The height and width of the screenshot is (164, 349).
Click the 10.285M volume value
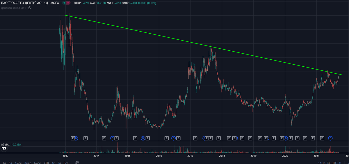(x=17, y=144)
